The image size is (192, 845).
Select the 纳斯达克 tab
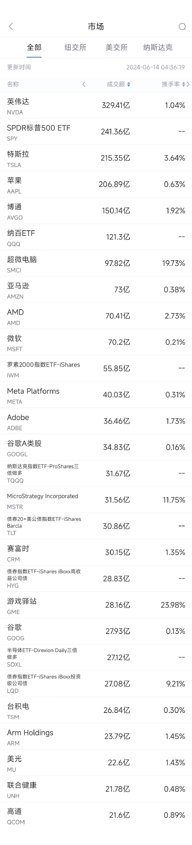(158, 48)
